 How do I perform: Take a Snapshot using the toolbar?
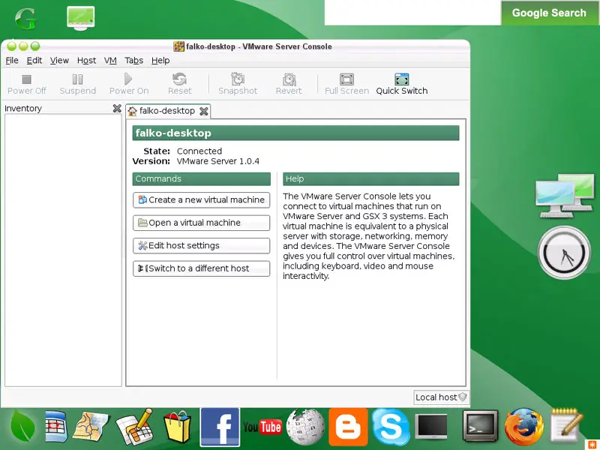[238, 84]
